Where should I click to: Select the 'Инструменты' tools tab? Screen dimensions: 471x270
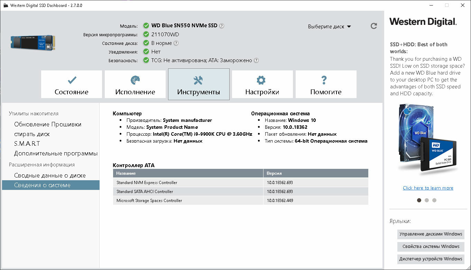click(198, 85)
